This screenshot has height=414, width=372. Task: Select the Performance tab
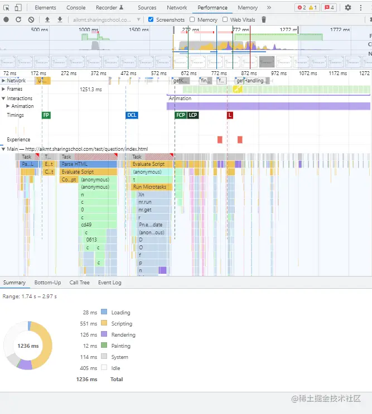pyautogui.click(x=212, y=8)
